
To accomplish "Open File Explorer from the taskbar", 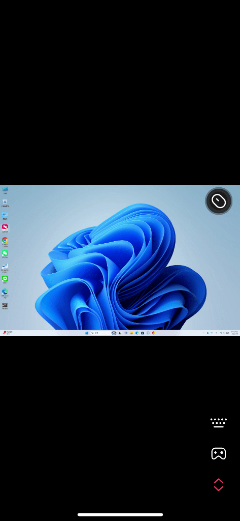I will (x=131, y=333).
